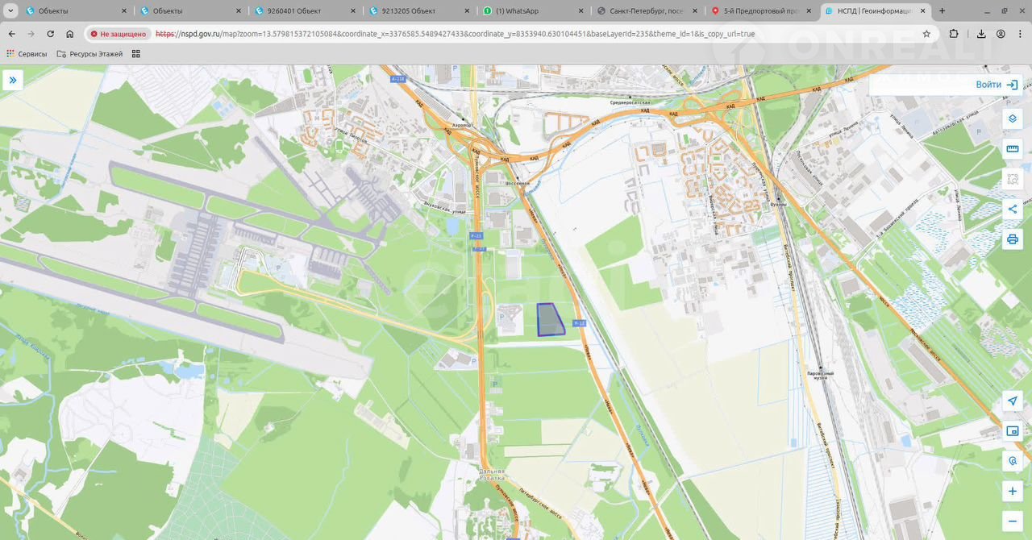This screenshot has height=540, width=1032.
Task: Click the share map icon
Action: pos(1013,210)
